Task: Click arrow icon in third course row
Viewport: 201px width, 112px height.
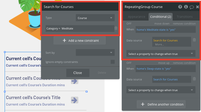Action: point(75,100)
